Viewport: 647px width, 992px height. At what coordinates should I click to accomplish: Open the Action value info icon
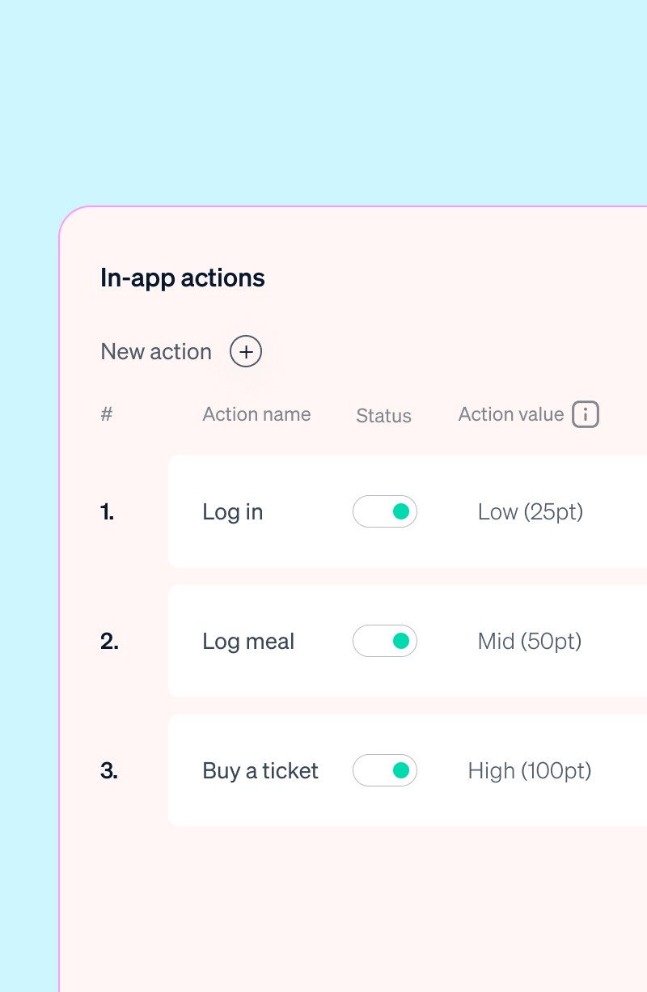[x=586, y=414]
